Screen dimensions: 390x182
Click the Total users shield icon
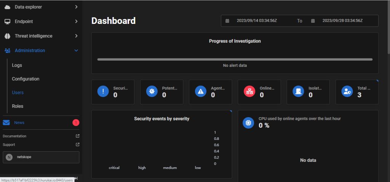click(x=347, y=92)
